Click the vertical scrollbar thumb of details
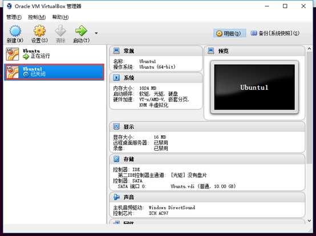This screenshot has width=316, height=236. click(x=309, y=107)
